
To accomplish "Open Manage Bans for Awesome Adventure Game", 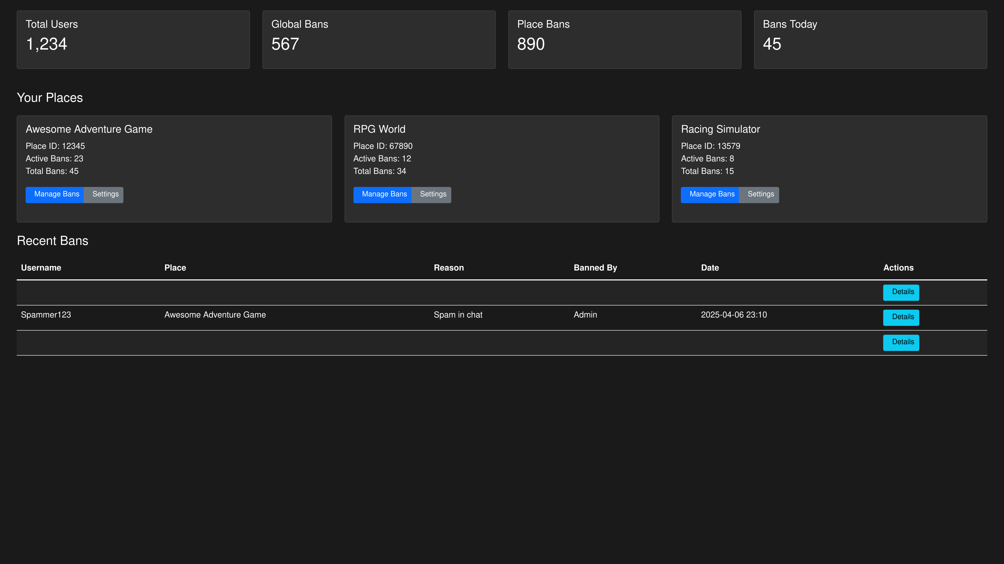I will (55, 195).
